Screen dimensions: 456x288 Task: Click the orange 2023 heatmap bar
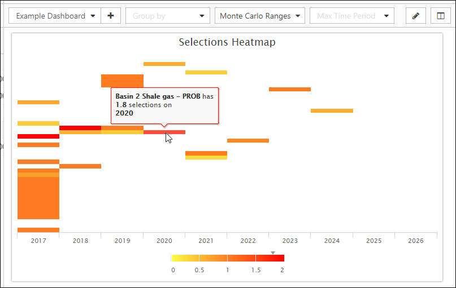point(290,89)
